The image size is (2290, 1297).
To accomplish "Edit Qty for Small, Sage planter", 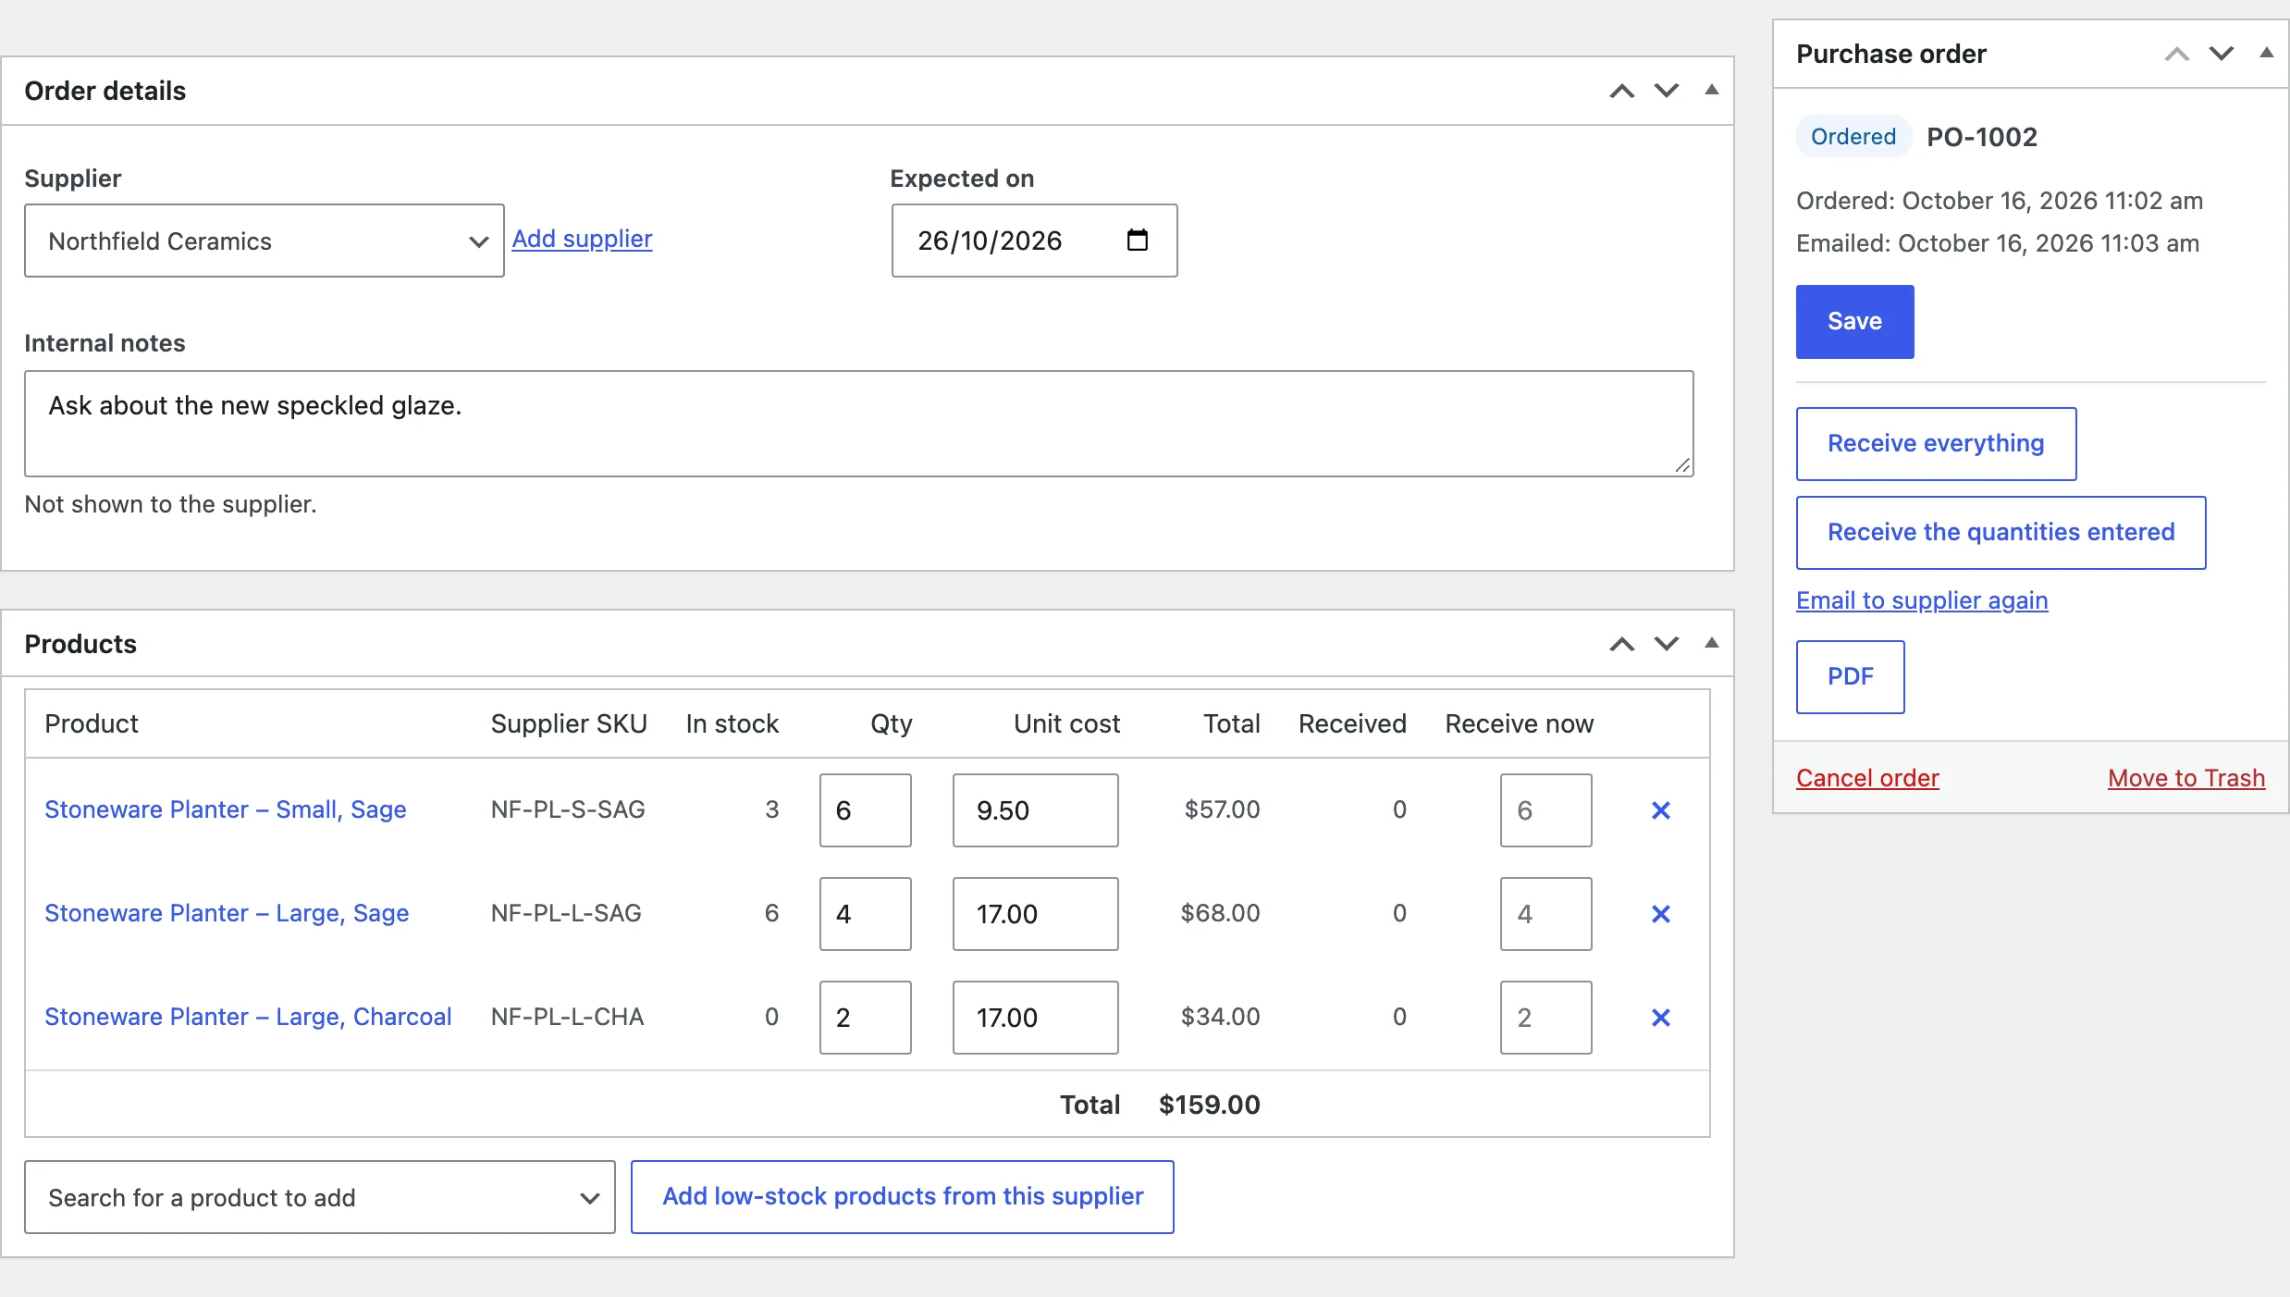I will 866,810.
